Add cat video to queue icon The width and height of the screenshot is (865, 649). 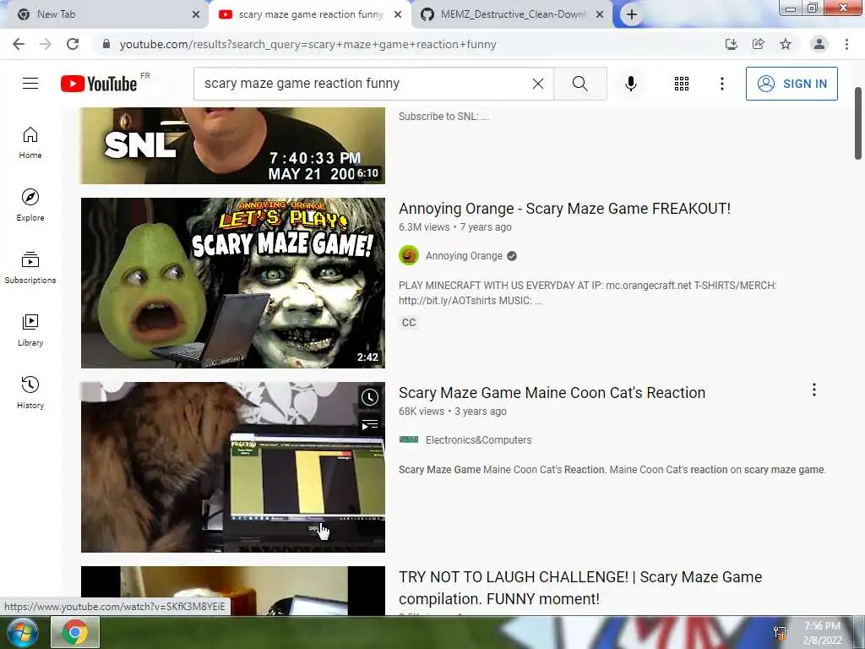(x=370, y=424)
